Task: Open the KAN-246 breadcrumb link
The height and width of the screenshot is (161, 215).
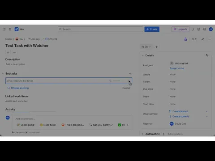Action: [51, 39]
